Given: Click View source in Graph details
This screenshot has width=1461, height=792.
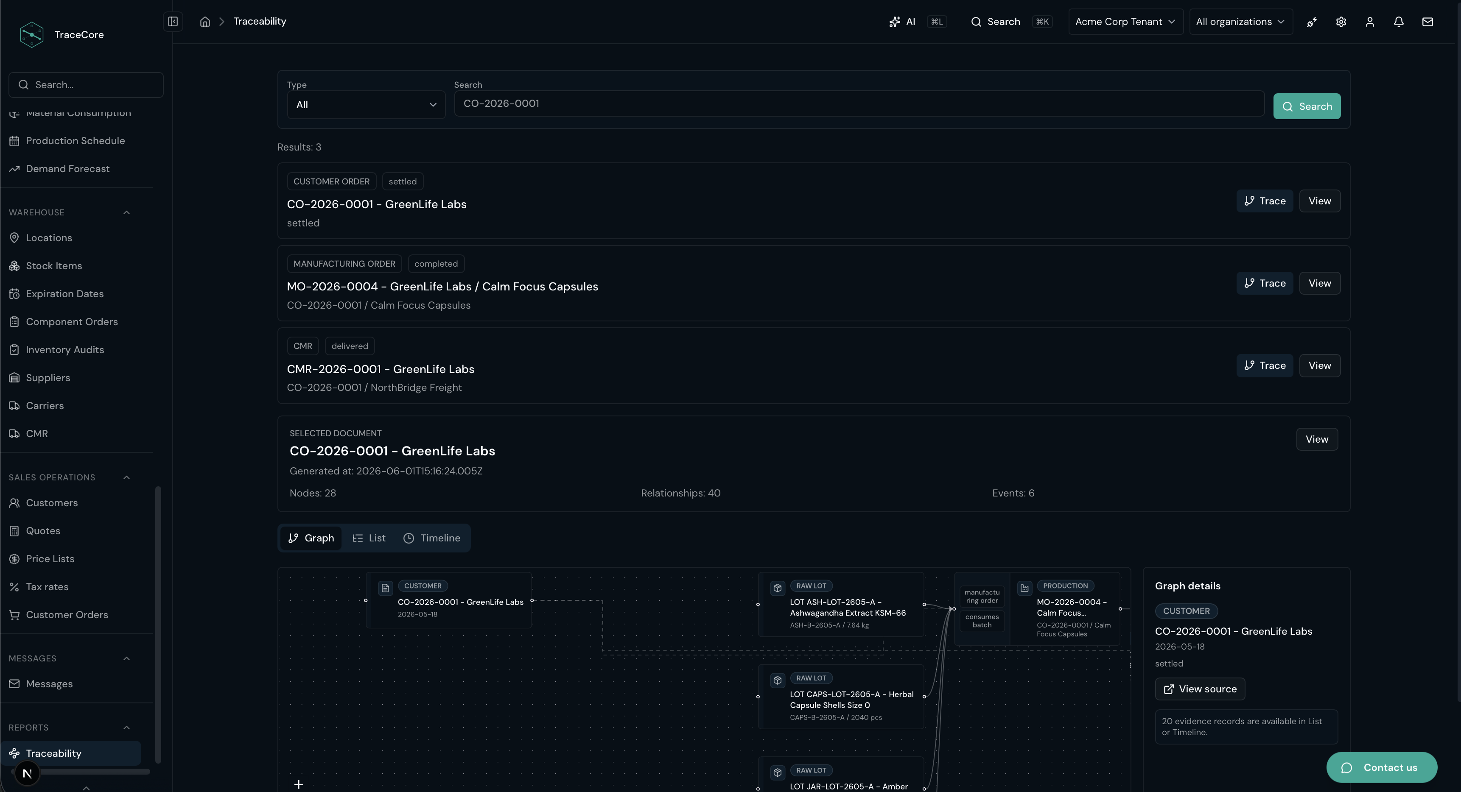Looking at the screenshot, I should [1200, 689].
